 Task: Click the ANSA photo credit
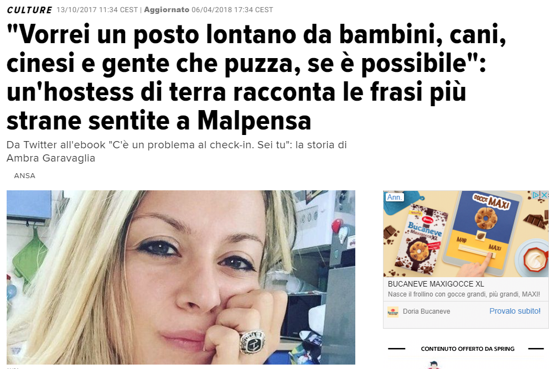pos(24,176)
